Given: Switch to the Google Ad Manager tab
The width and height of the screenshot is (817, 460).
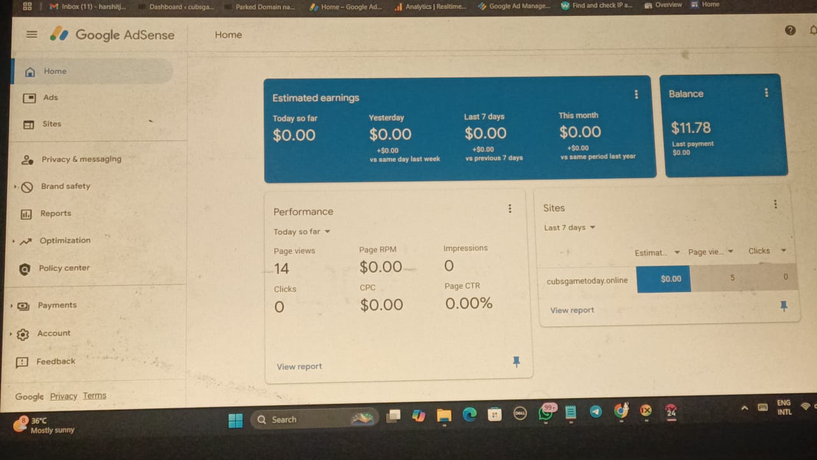Looking at the screenshot, I should click(x=514, y=6).
